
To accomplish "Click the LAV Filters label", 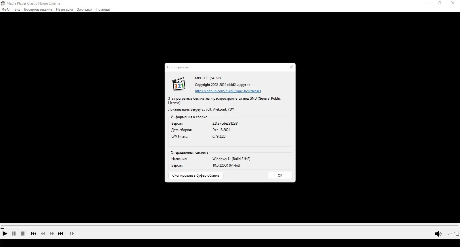I will click(179, 136).
